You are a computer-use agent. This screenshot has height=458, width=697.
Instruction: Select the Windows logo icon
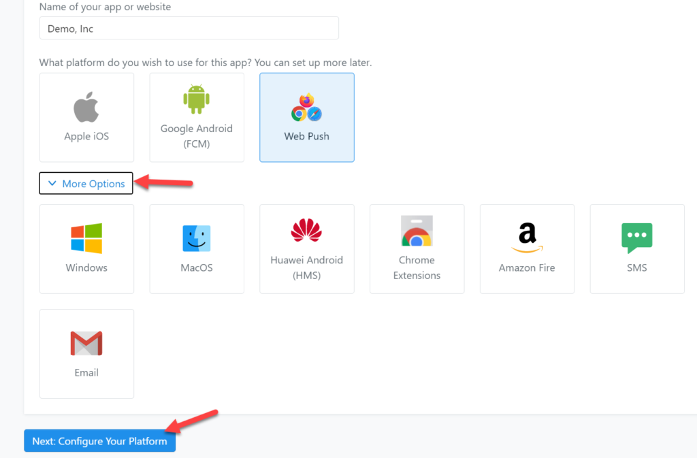pyautogui.click(x=86, y=239)
